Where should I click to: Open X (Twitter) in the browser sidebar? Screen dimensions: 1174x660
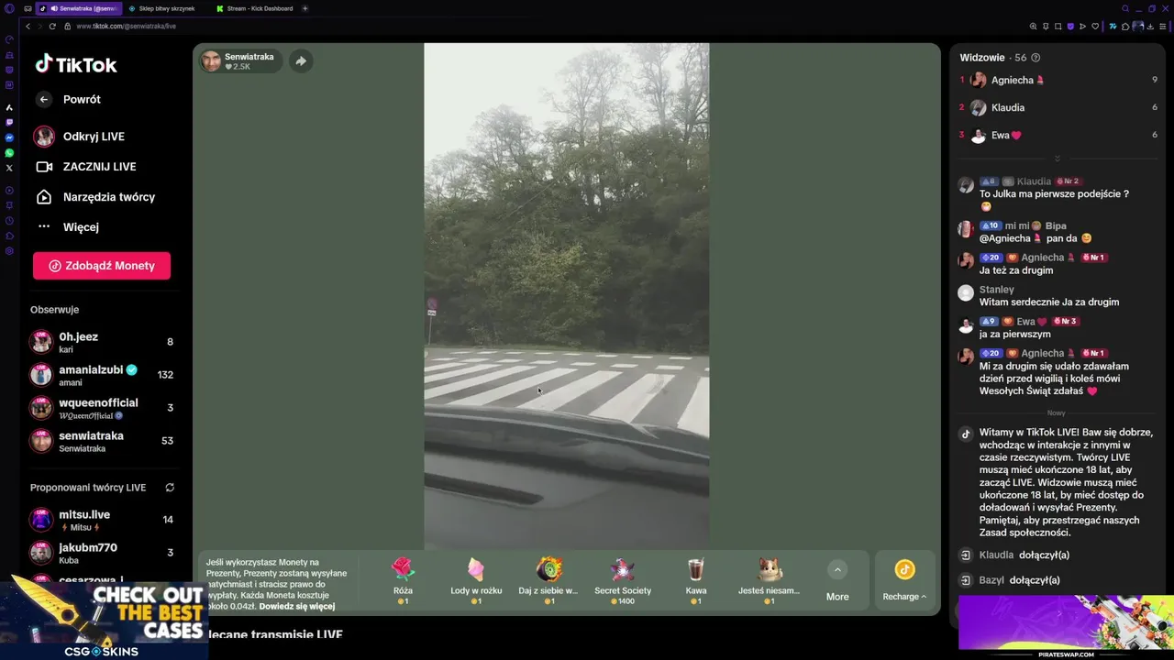click(x=9, y=168)
